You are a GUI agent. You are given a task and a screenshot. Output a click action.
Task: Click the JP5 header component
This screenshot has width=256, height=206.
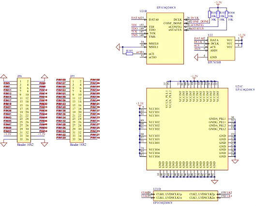[x=77, y=110]
